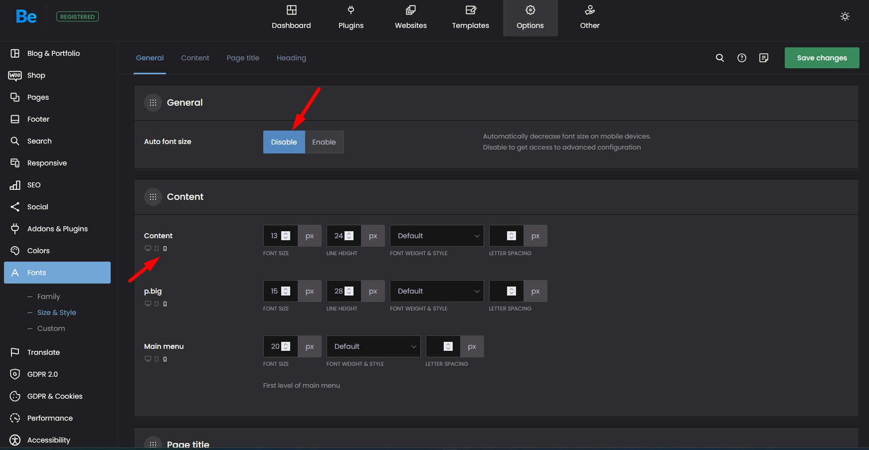Select tablet view for Main menu row
Image resolution: width=869 pixels, height=450 pixels.
coord(157,359)
